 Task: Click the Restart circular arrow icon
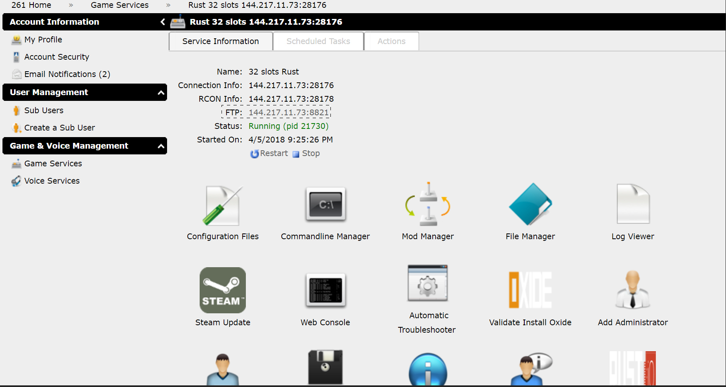(255, 154)
